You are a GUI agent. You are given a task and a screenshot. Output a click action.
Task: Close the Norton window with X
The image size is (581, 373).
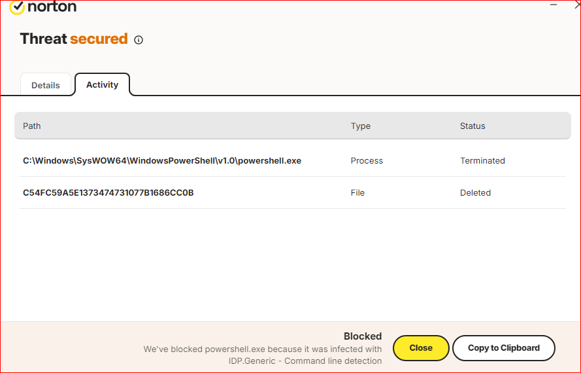[x=577, y=5]
